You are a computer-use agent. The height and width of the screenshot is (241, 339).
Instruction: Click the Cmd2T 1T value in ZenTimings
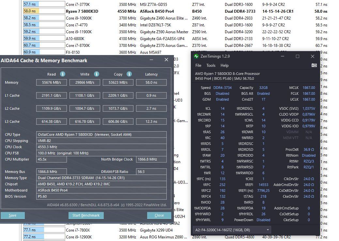click(263, 99)
